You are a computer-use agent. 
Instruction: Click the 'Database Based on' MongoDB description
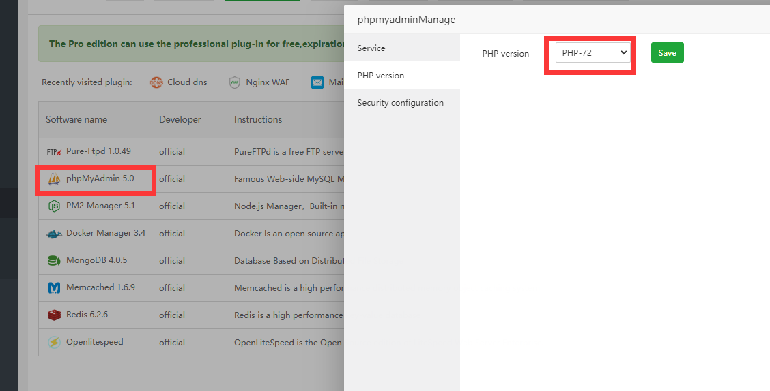pos(289,261)
